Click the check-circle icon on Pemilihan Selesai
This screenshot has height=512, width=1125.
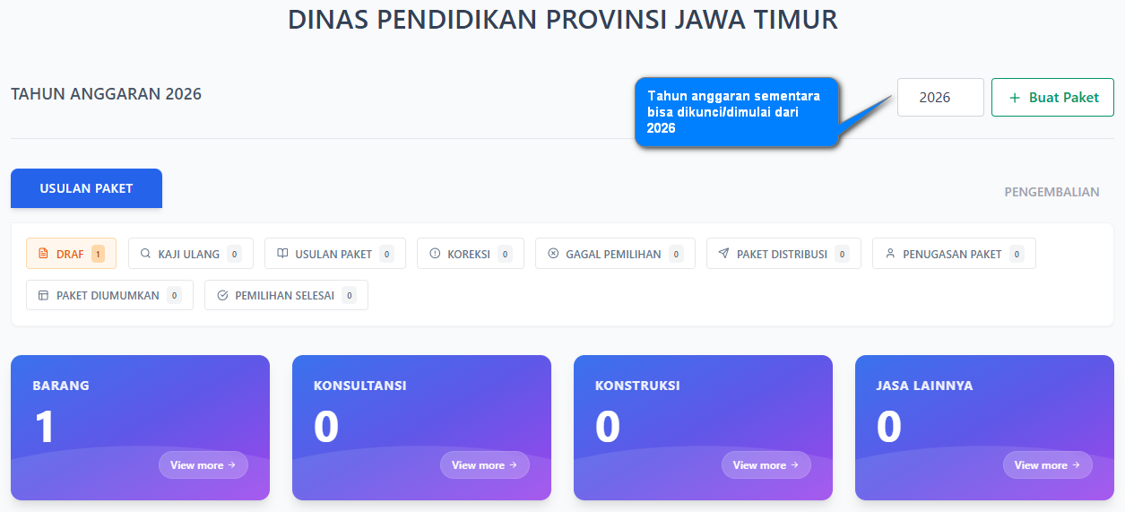222,295
